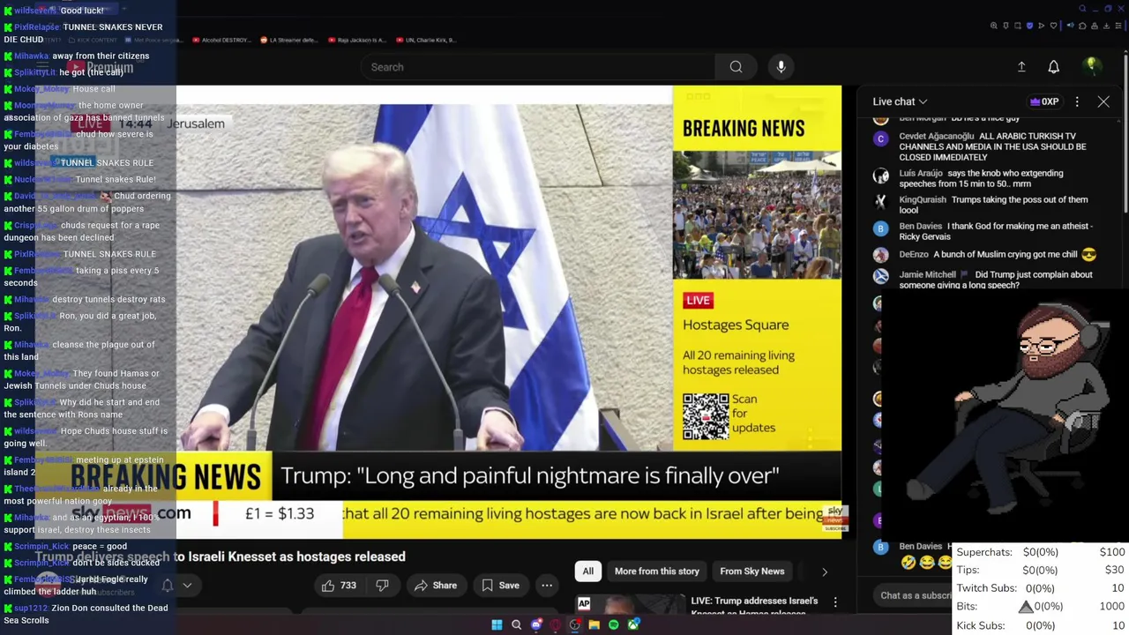Open options for AP Trump addresses video
Screen dimensions: 1129x635
tap(835, 602)
